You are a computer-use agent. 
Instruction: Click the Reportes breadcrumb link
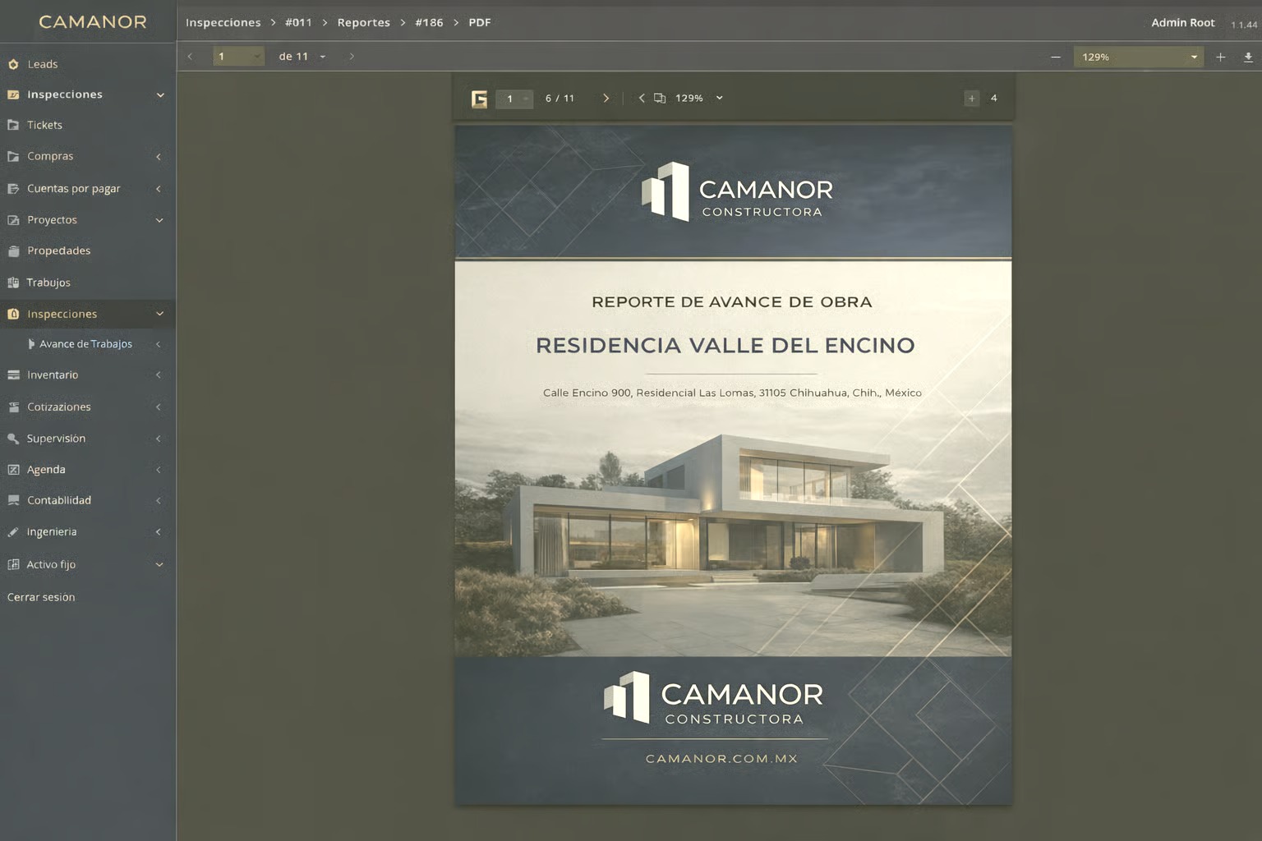click(364, 22)
